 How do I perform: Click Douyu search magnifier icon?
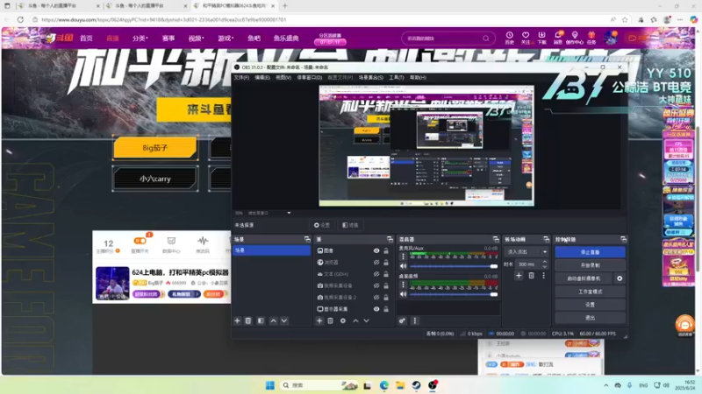486,39
